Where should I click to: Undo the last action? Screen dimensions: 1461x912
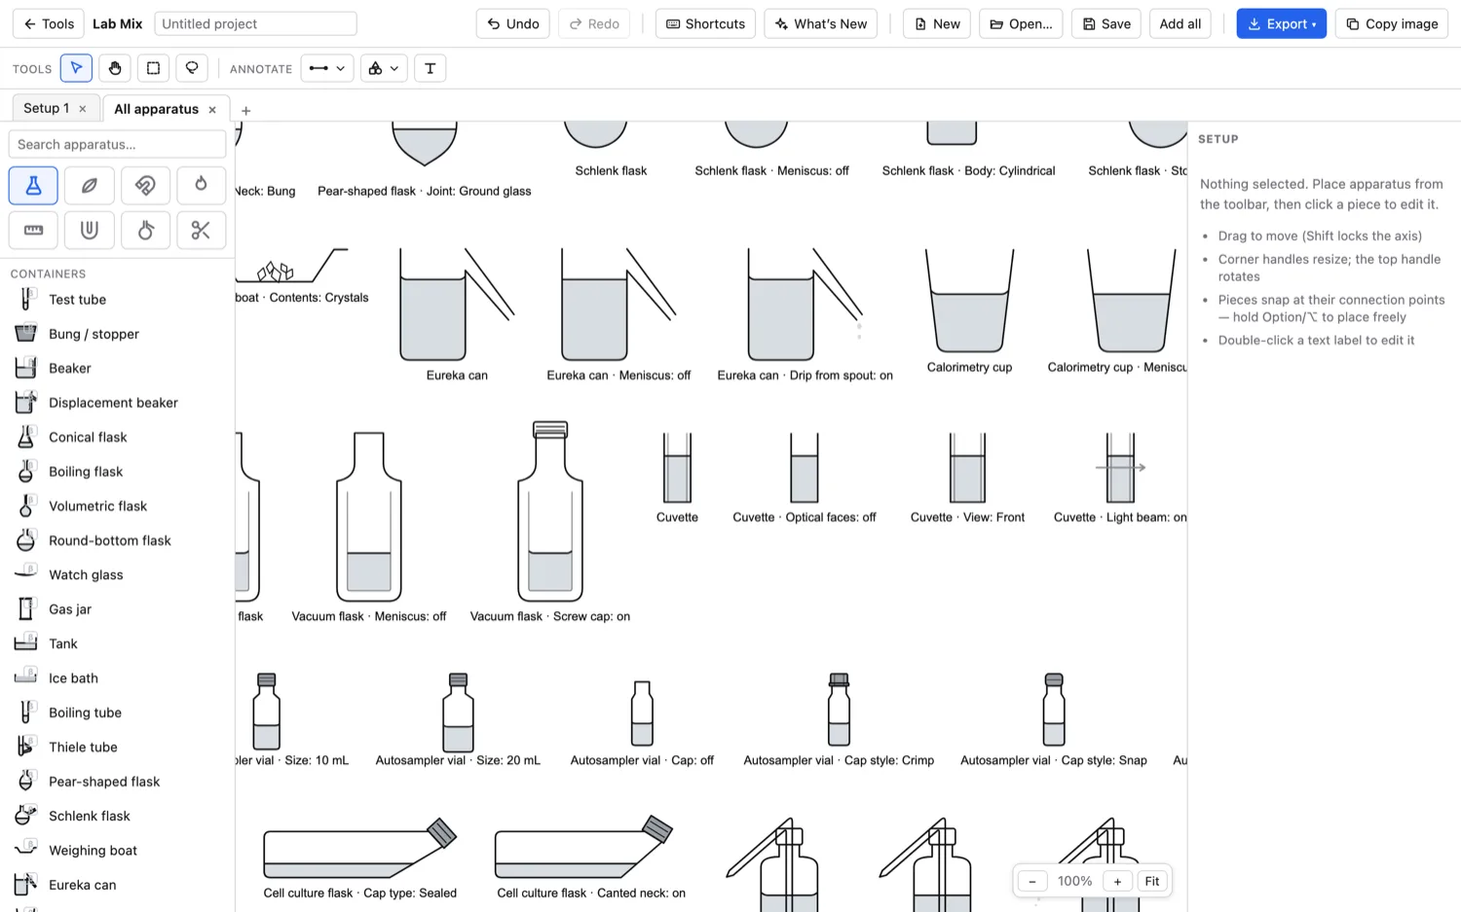(513, 23)
